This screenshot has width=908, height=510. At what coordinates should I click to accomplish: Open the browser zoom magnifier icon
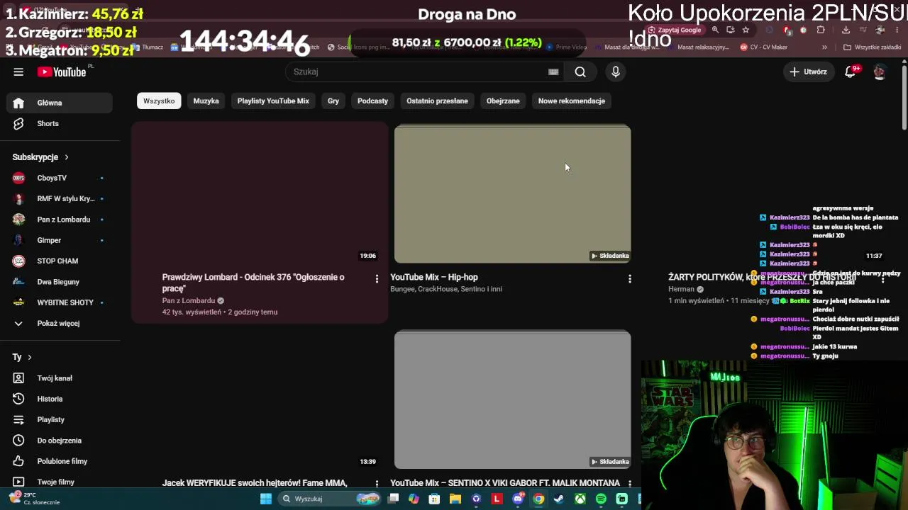[715, 30]
